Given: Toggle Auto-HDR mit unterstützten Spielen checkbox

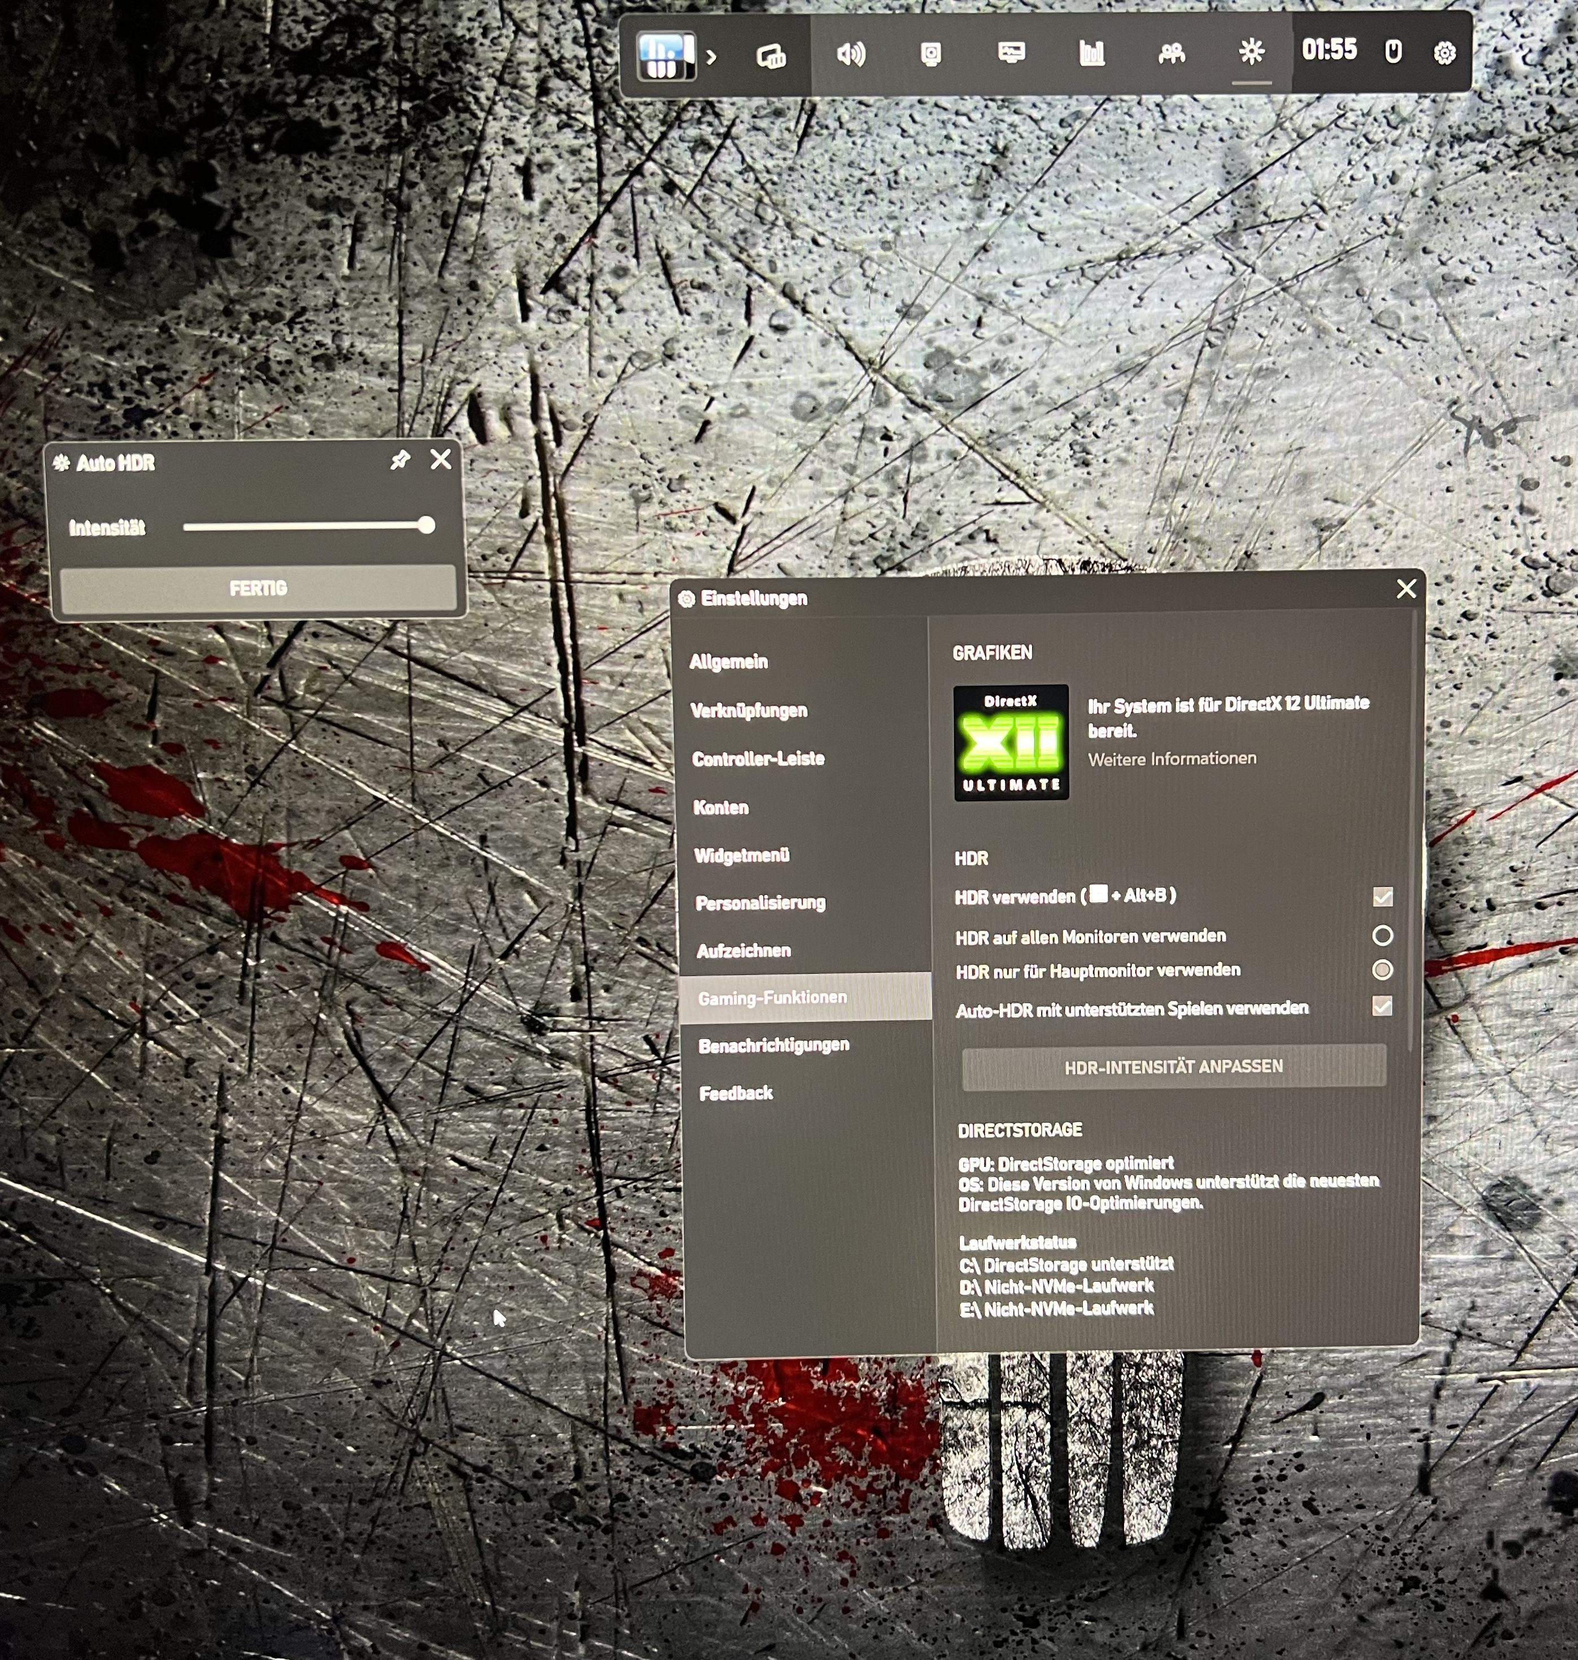Looking at the screenshot, I should pos(1381,1006).
